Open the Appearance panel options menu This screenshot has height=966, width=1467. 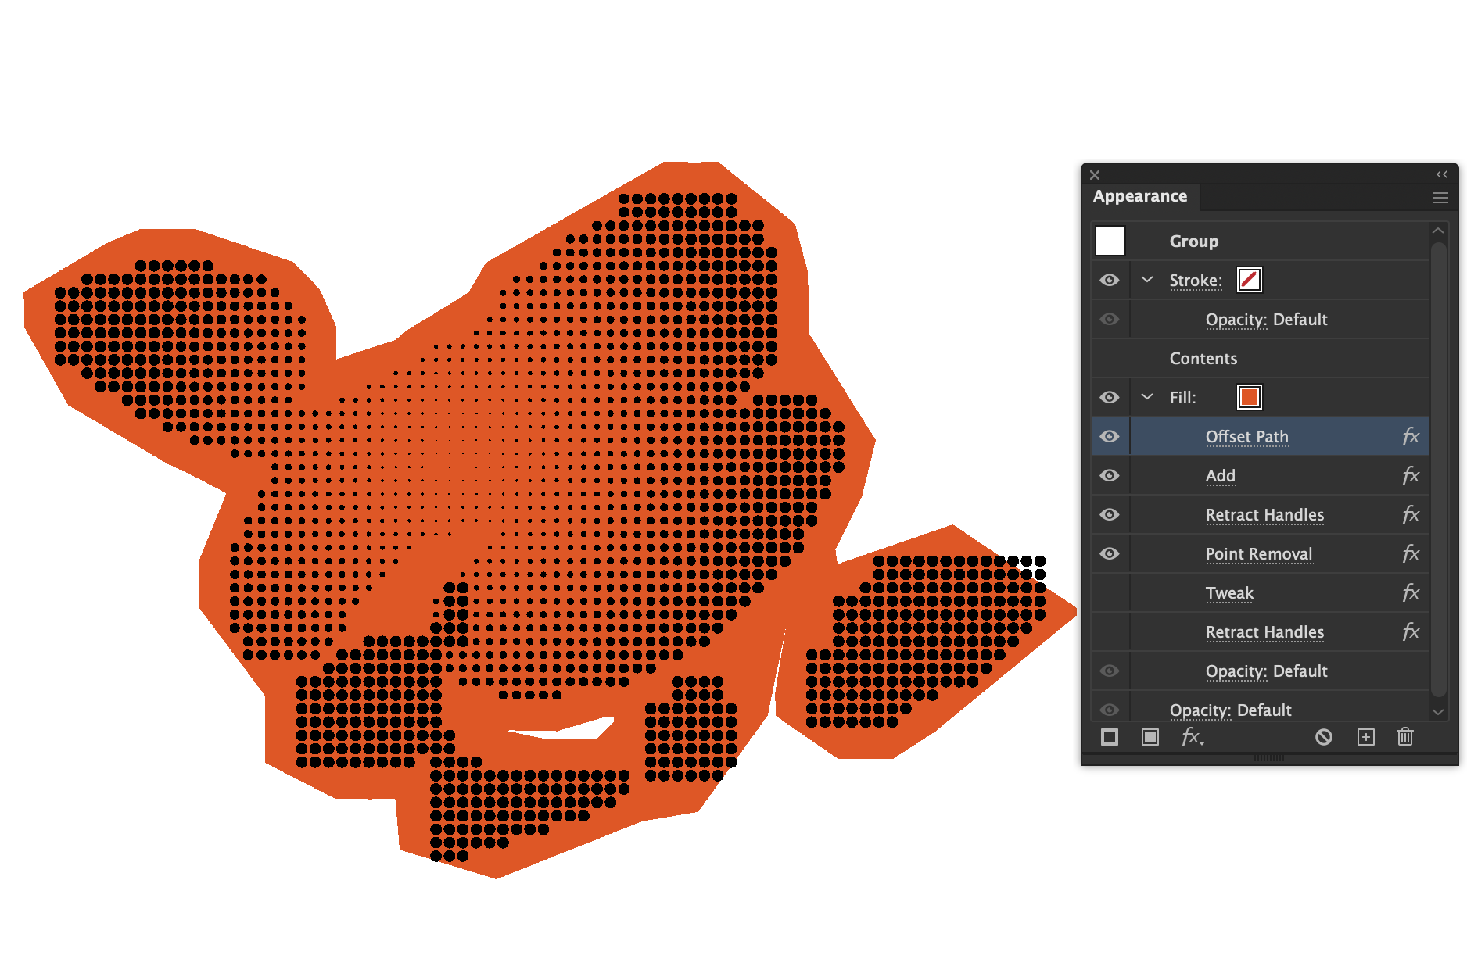[1440, 198]
